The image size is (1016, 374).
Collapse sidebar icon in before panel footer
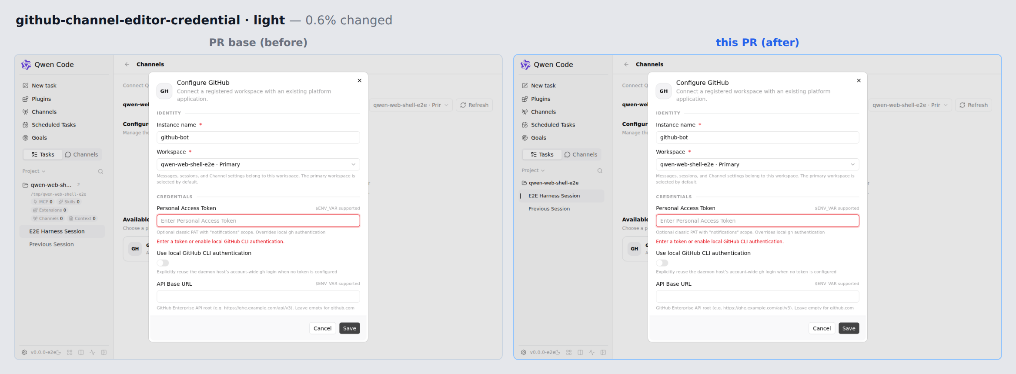coord(104,352)
